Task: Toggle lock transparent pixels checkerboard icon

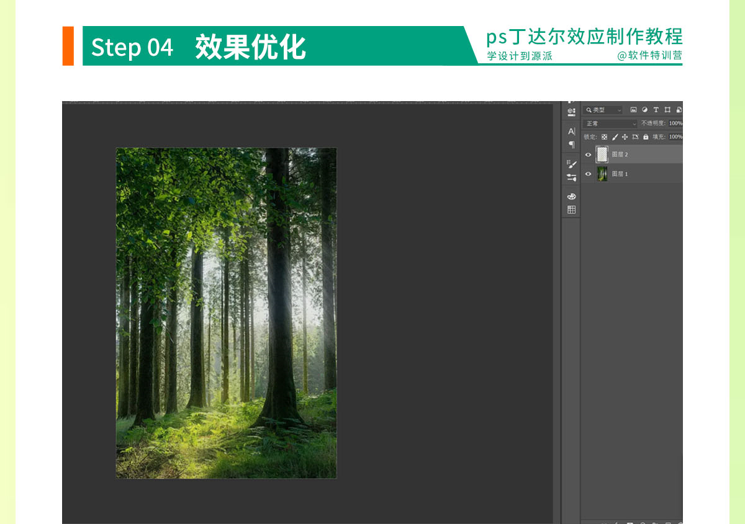Action: point(604,137)
